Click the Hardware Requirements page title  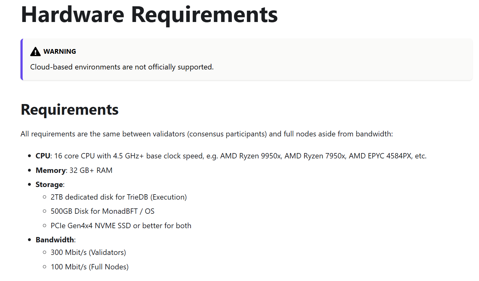(x=149, y=15)
